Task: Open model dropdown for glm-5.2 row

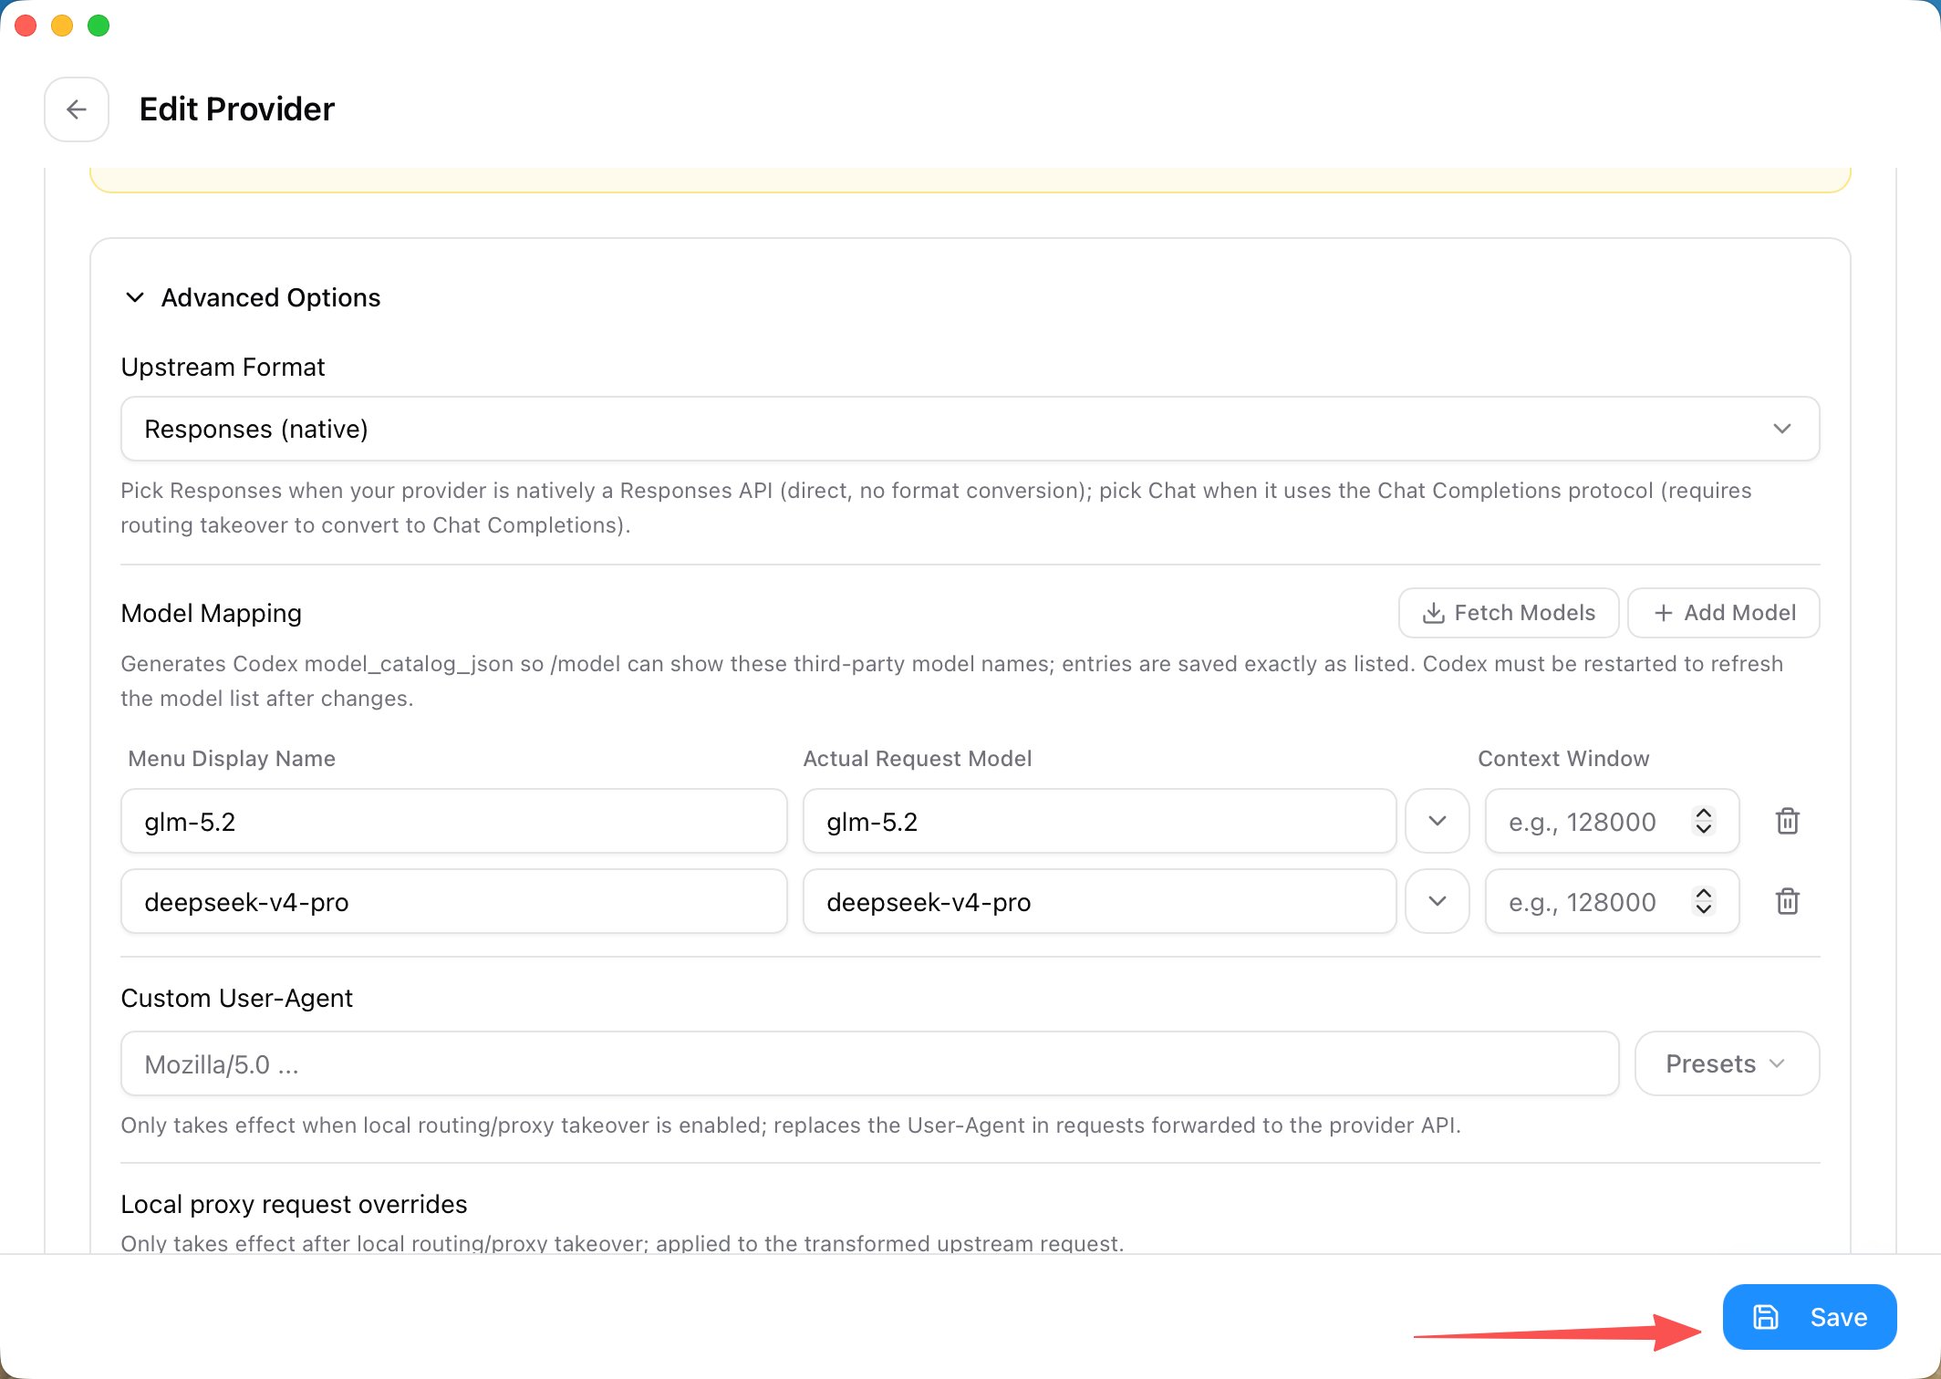Action: 1438,822
